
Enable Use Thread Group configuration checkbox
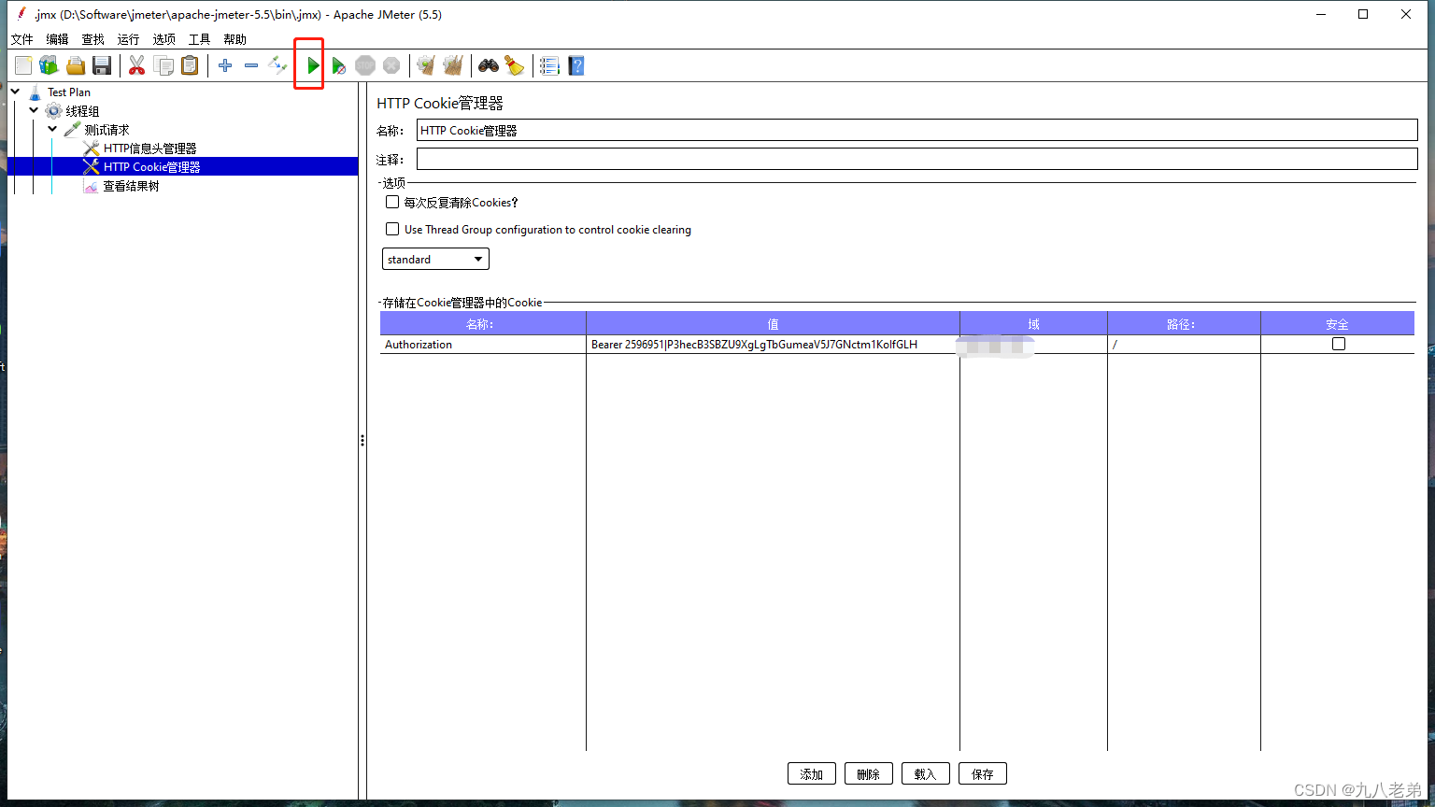pos(392,229)
